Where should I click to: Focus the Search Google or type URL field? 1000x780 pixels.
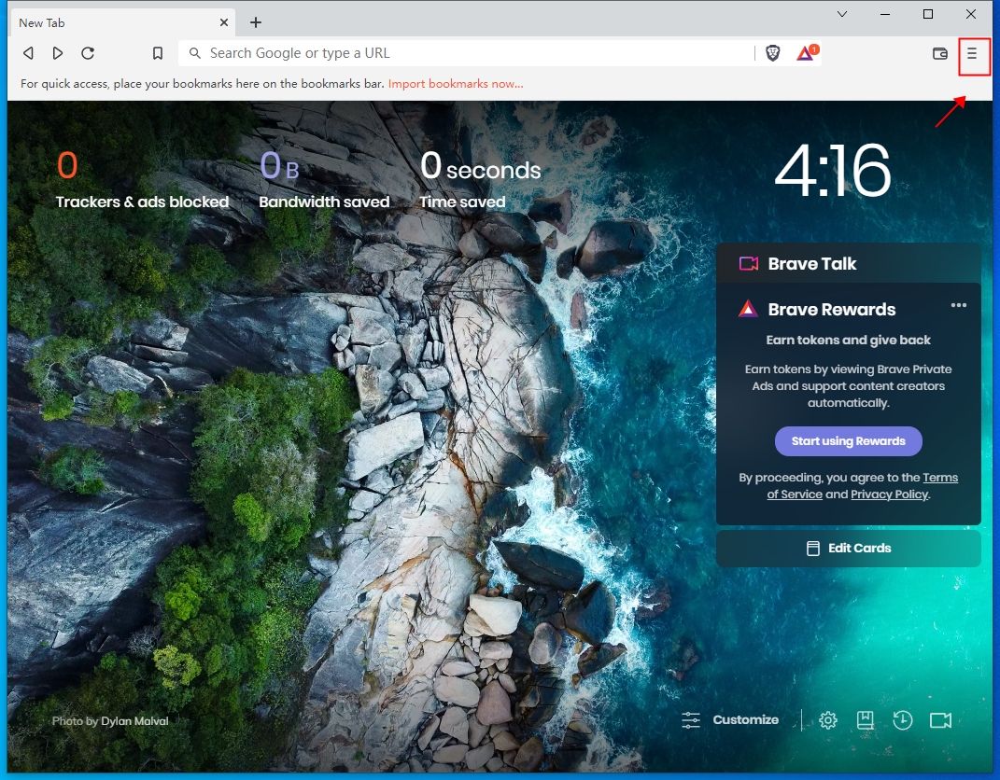tap(467, 53)
